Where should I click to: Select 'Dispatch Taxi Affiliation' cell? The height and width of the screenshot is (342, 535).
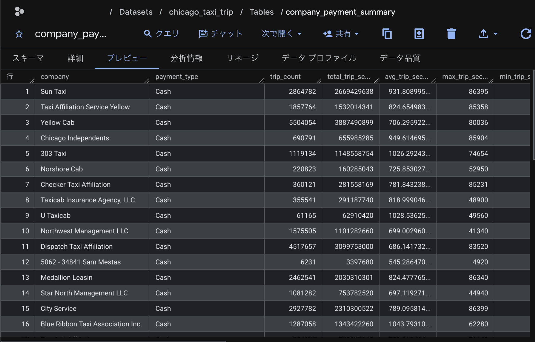92,246
